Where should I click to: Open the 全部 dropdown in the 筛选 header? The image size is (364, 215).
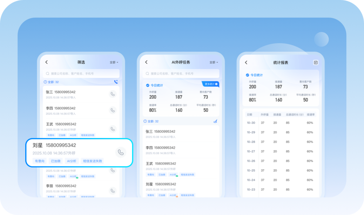(114, 62)
